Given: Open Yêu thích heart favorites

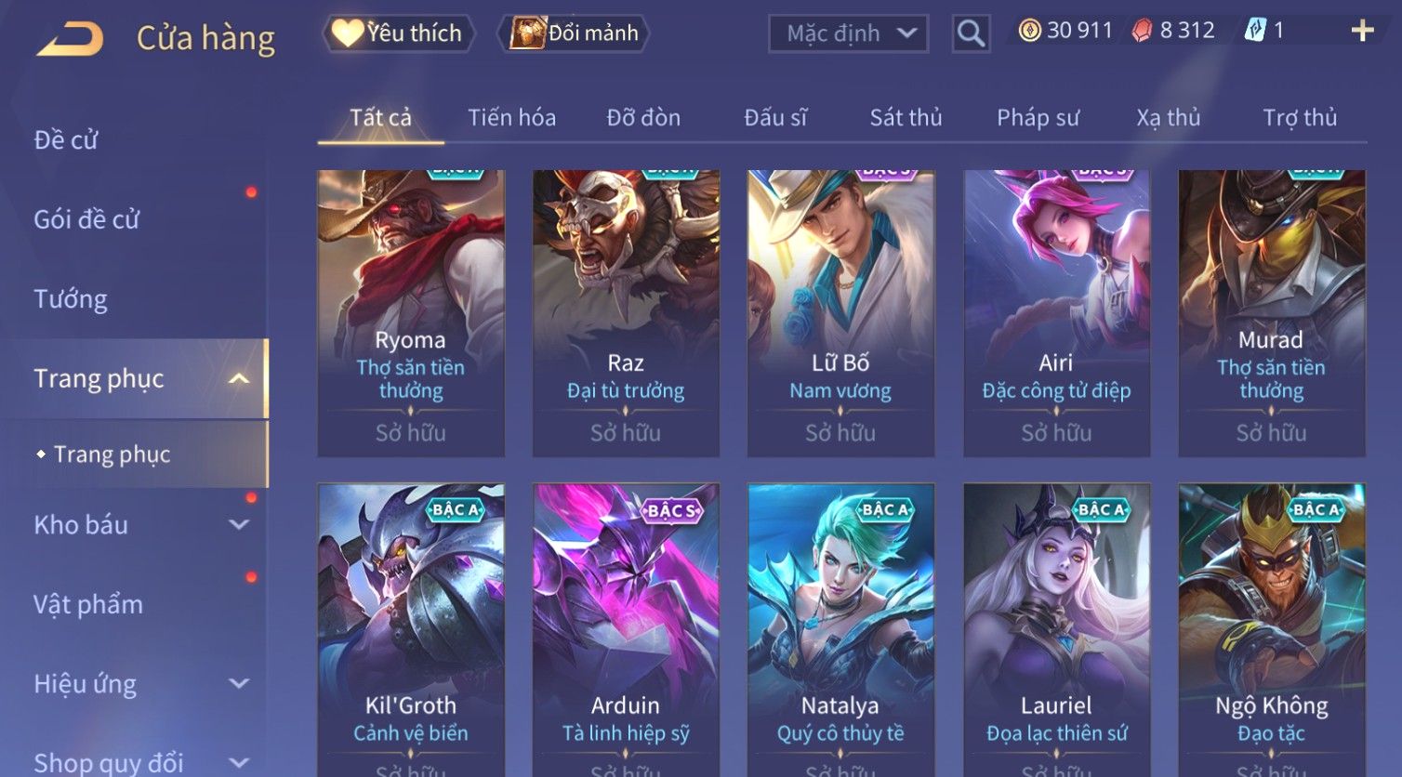Looking at the screenshot, I should 398,33.
